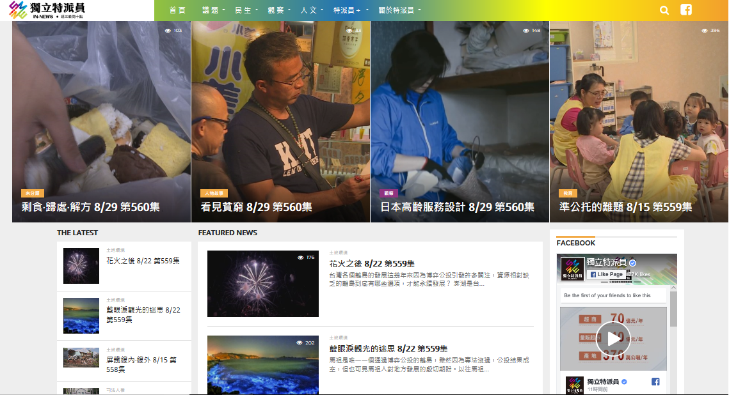
Task: Expand the 民生 menu
Action: pyautogui.click(x=246, y=10)
